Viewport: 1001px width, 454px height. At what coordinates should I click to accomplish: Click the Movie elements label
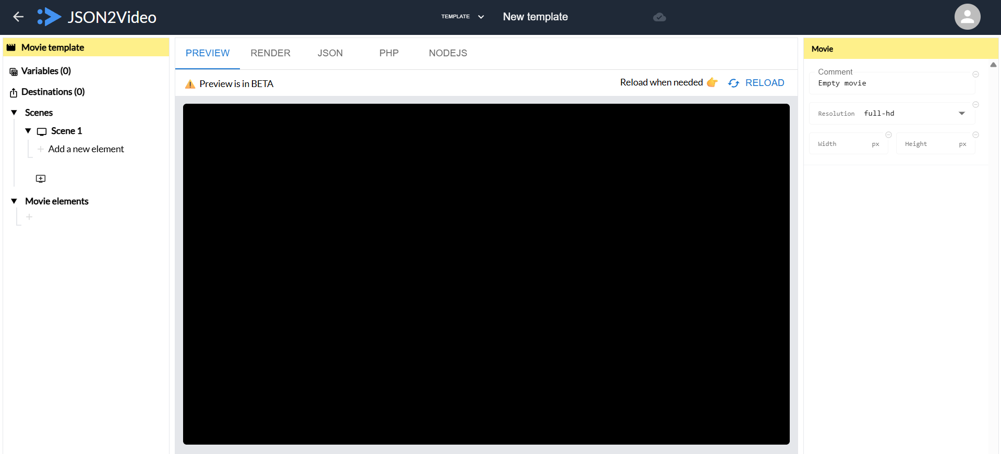pos(57,201)
